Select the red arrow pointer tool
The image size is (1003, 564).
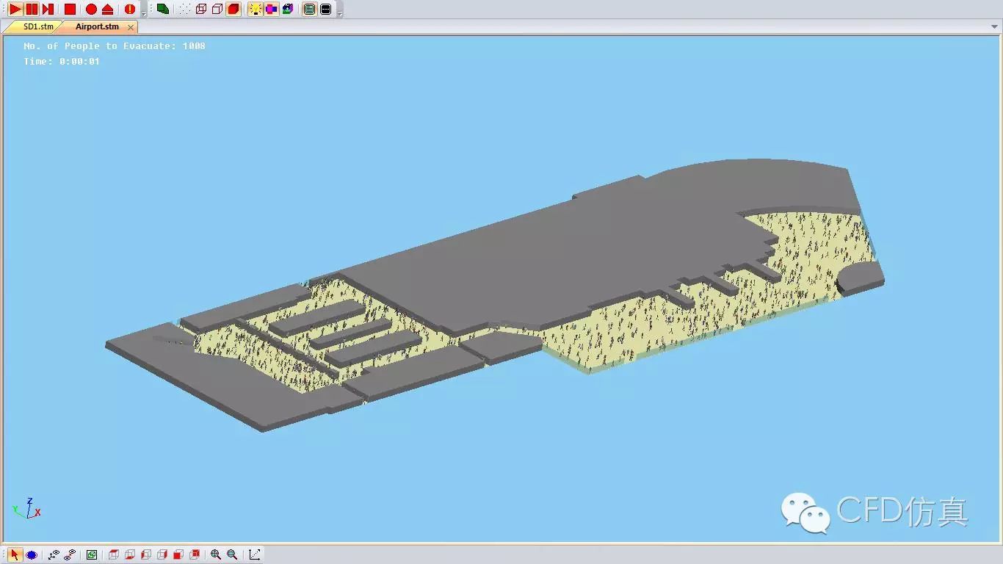tap(15, 554)
